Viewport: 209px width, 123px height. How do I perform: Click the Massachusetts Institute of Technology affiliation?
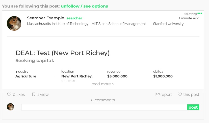tap(86, 24)
